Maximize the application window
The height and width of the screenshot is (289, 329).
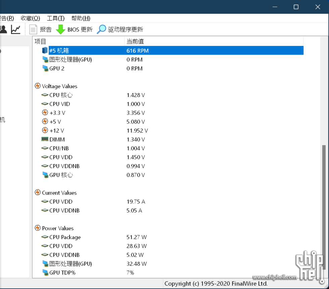296,7
